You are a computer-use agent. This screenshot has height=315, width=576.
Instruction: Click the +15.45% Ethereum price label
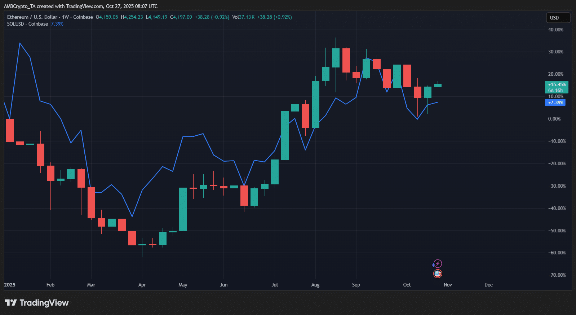point(557,84)
